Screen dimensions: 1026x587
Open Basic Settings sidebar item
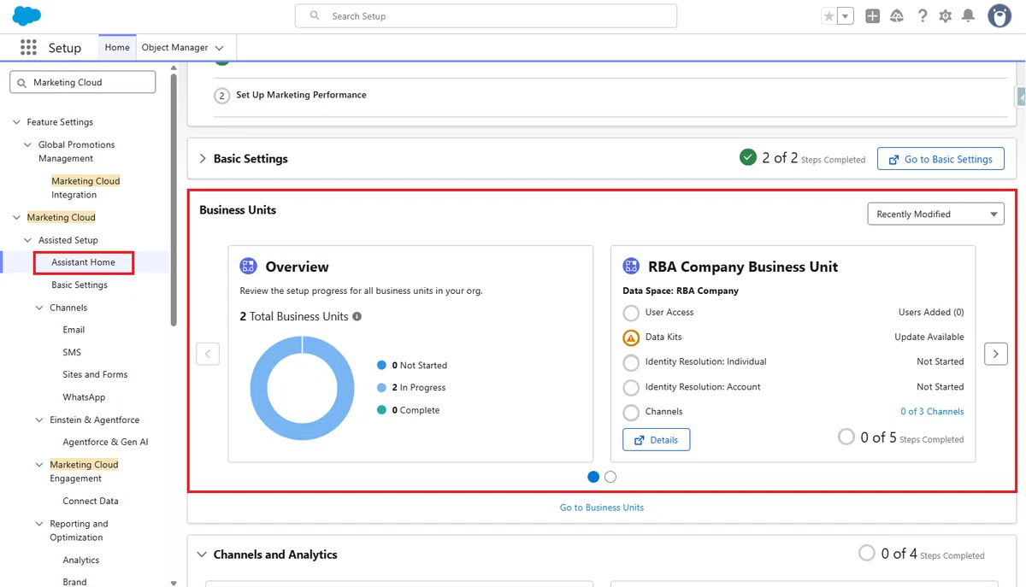(x=80, y=285)
